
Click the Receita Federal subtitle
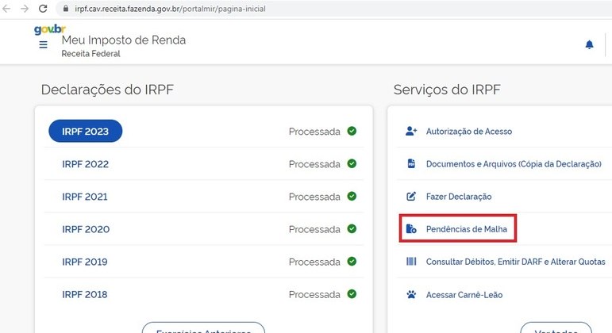[91, 53]
